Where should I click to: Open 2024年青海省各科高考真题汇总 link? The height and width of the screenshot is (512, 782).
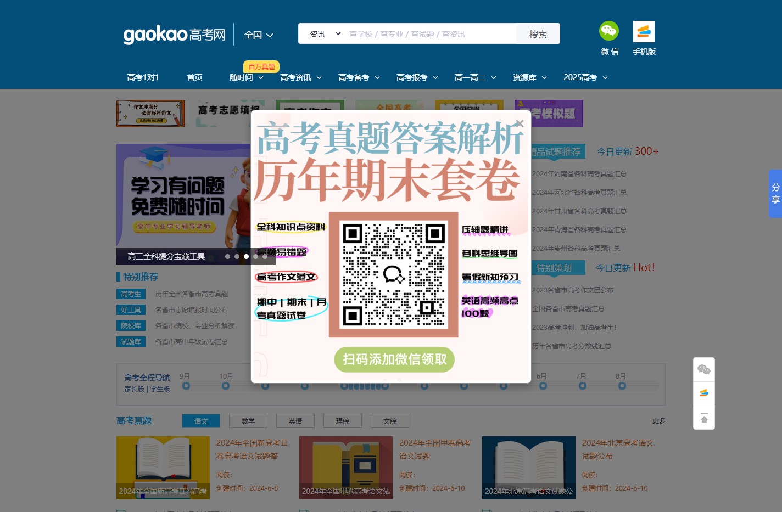pyautogui.click(x=579, y=230)
